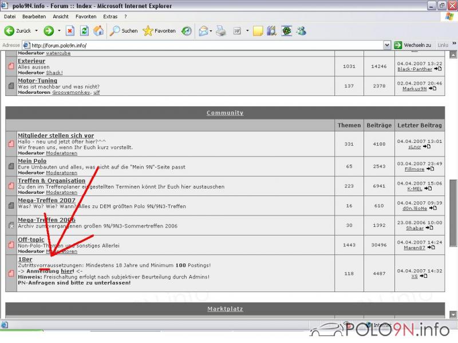The image size is (458, 343).
Task: Jump to latest post icon beside XS
Action: coord(424,276)
